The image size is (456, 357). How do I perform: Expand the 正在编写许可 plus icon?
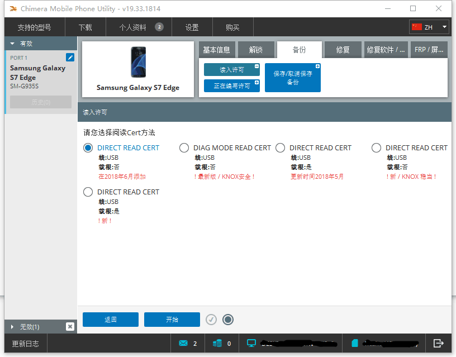tap(257, 83)
